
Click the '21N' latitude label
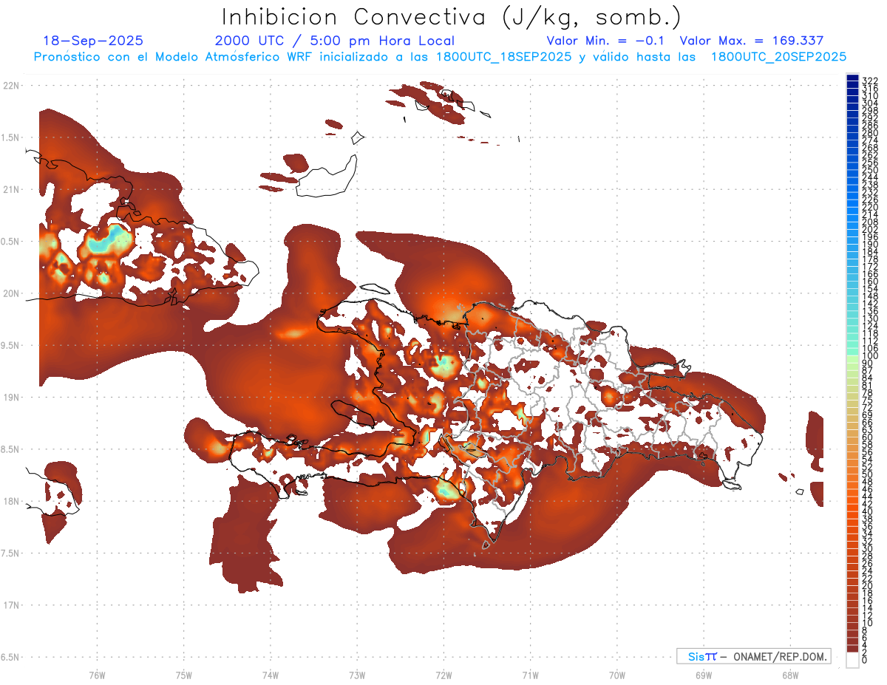coord(10,190)
